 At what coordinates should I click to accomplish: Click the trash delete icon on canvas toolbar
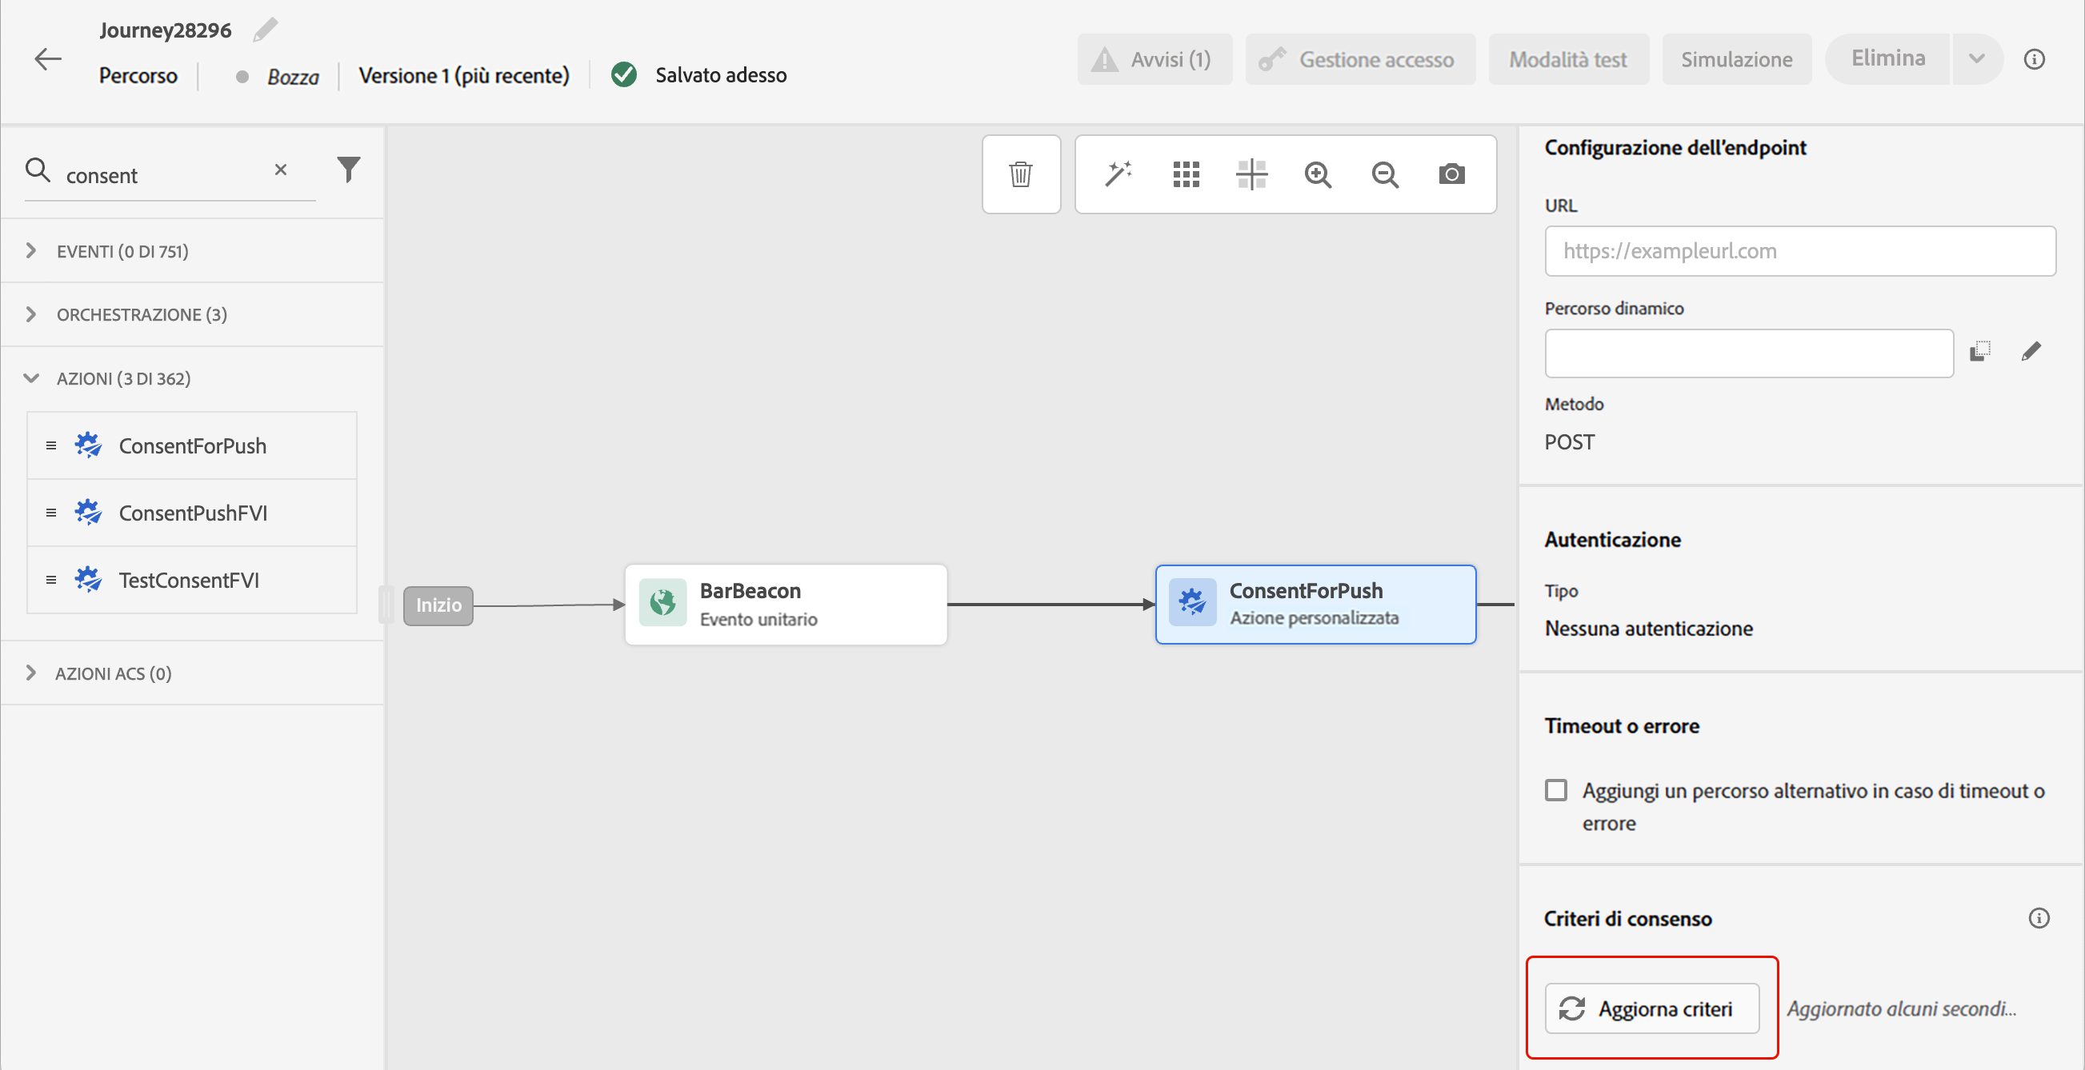pos(1021,174)
